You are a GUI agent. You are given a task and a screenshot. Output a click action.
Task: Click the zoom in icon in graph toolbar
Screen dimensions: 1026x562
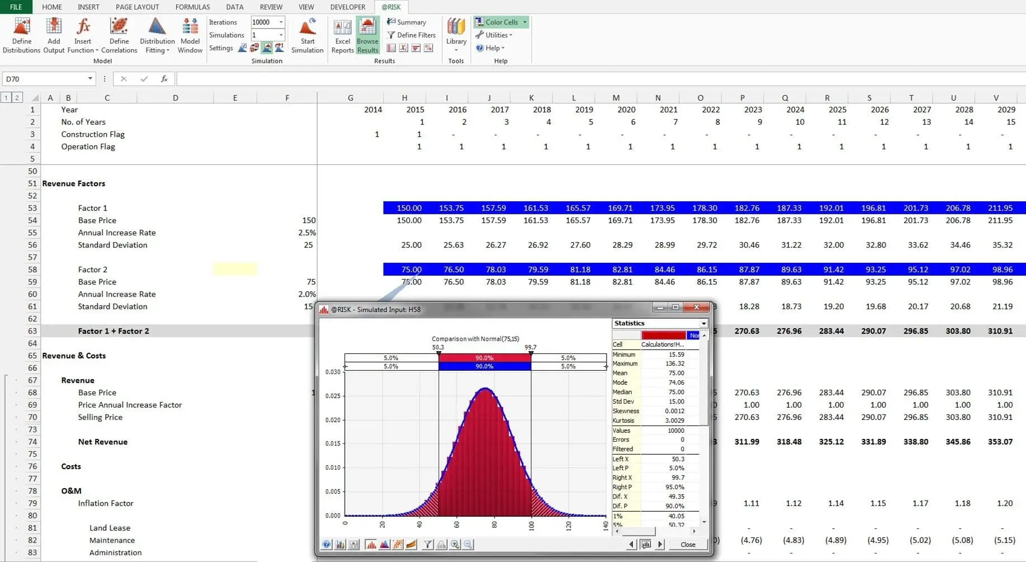455,544
